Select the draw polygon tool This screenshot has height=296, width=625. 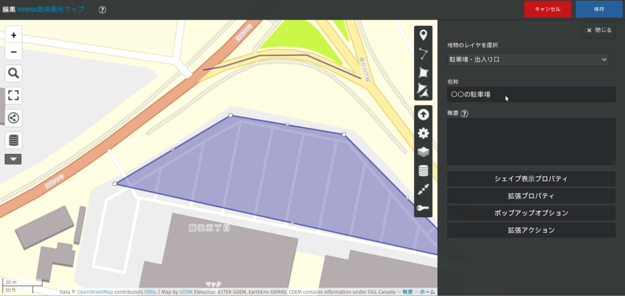coord(423,72)
